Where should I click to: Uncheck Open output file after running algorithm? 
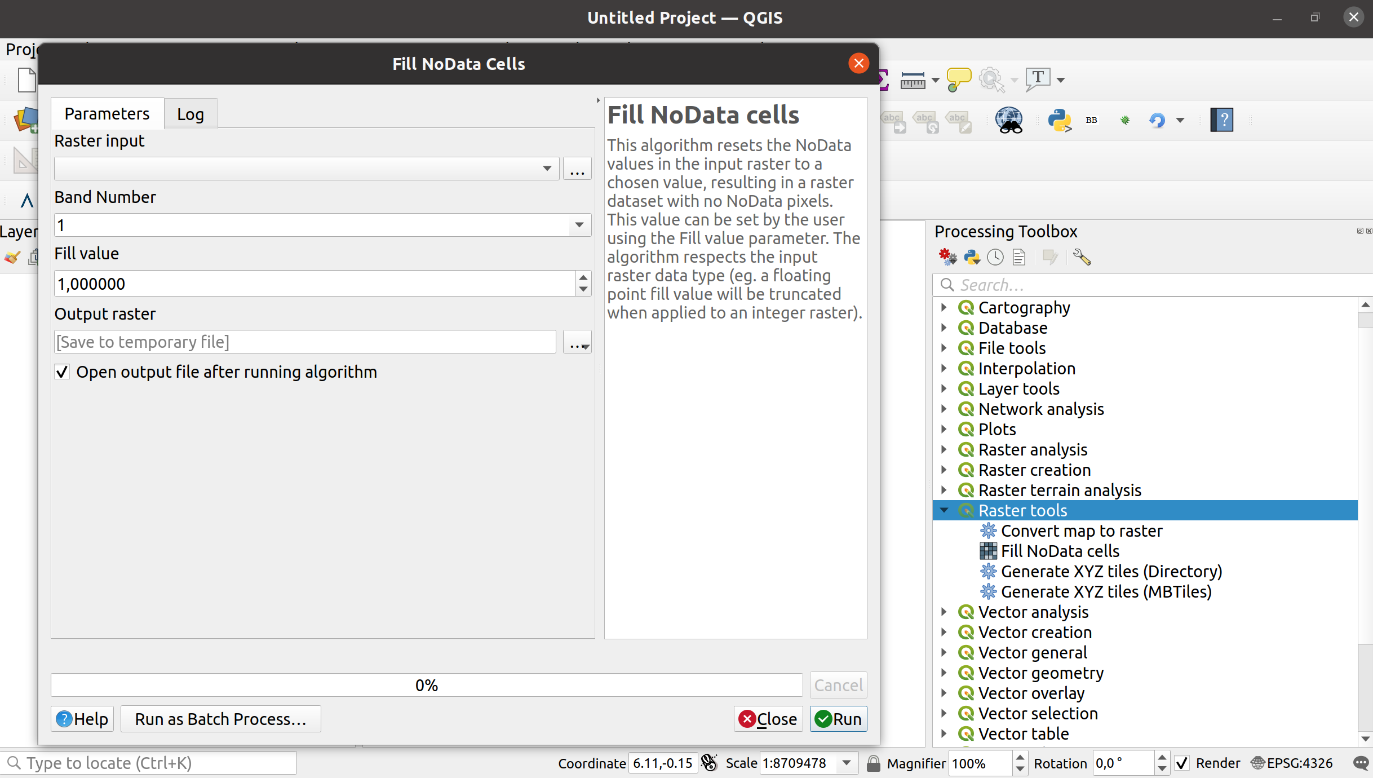tap(63, 372)
